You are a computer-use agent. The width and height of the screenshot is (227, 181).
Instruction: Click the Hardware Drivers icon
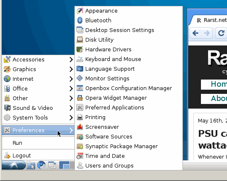coord(80,49)
